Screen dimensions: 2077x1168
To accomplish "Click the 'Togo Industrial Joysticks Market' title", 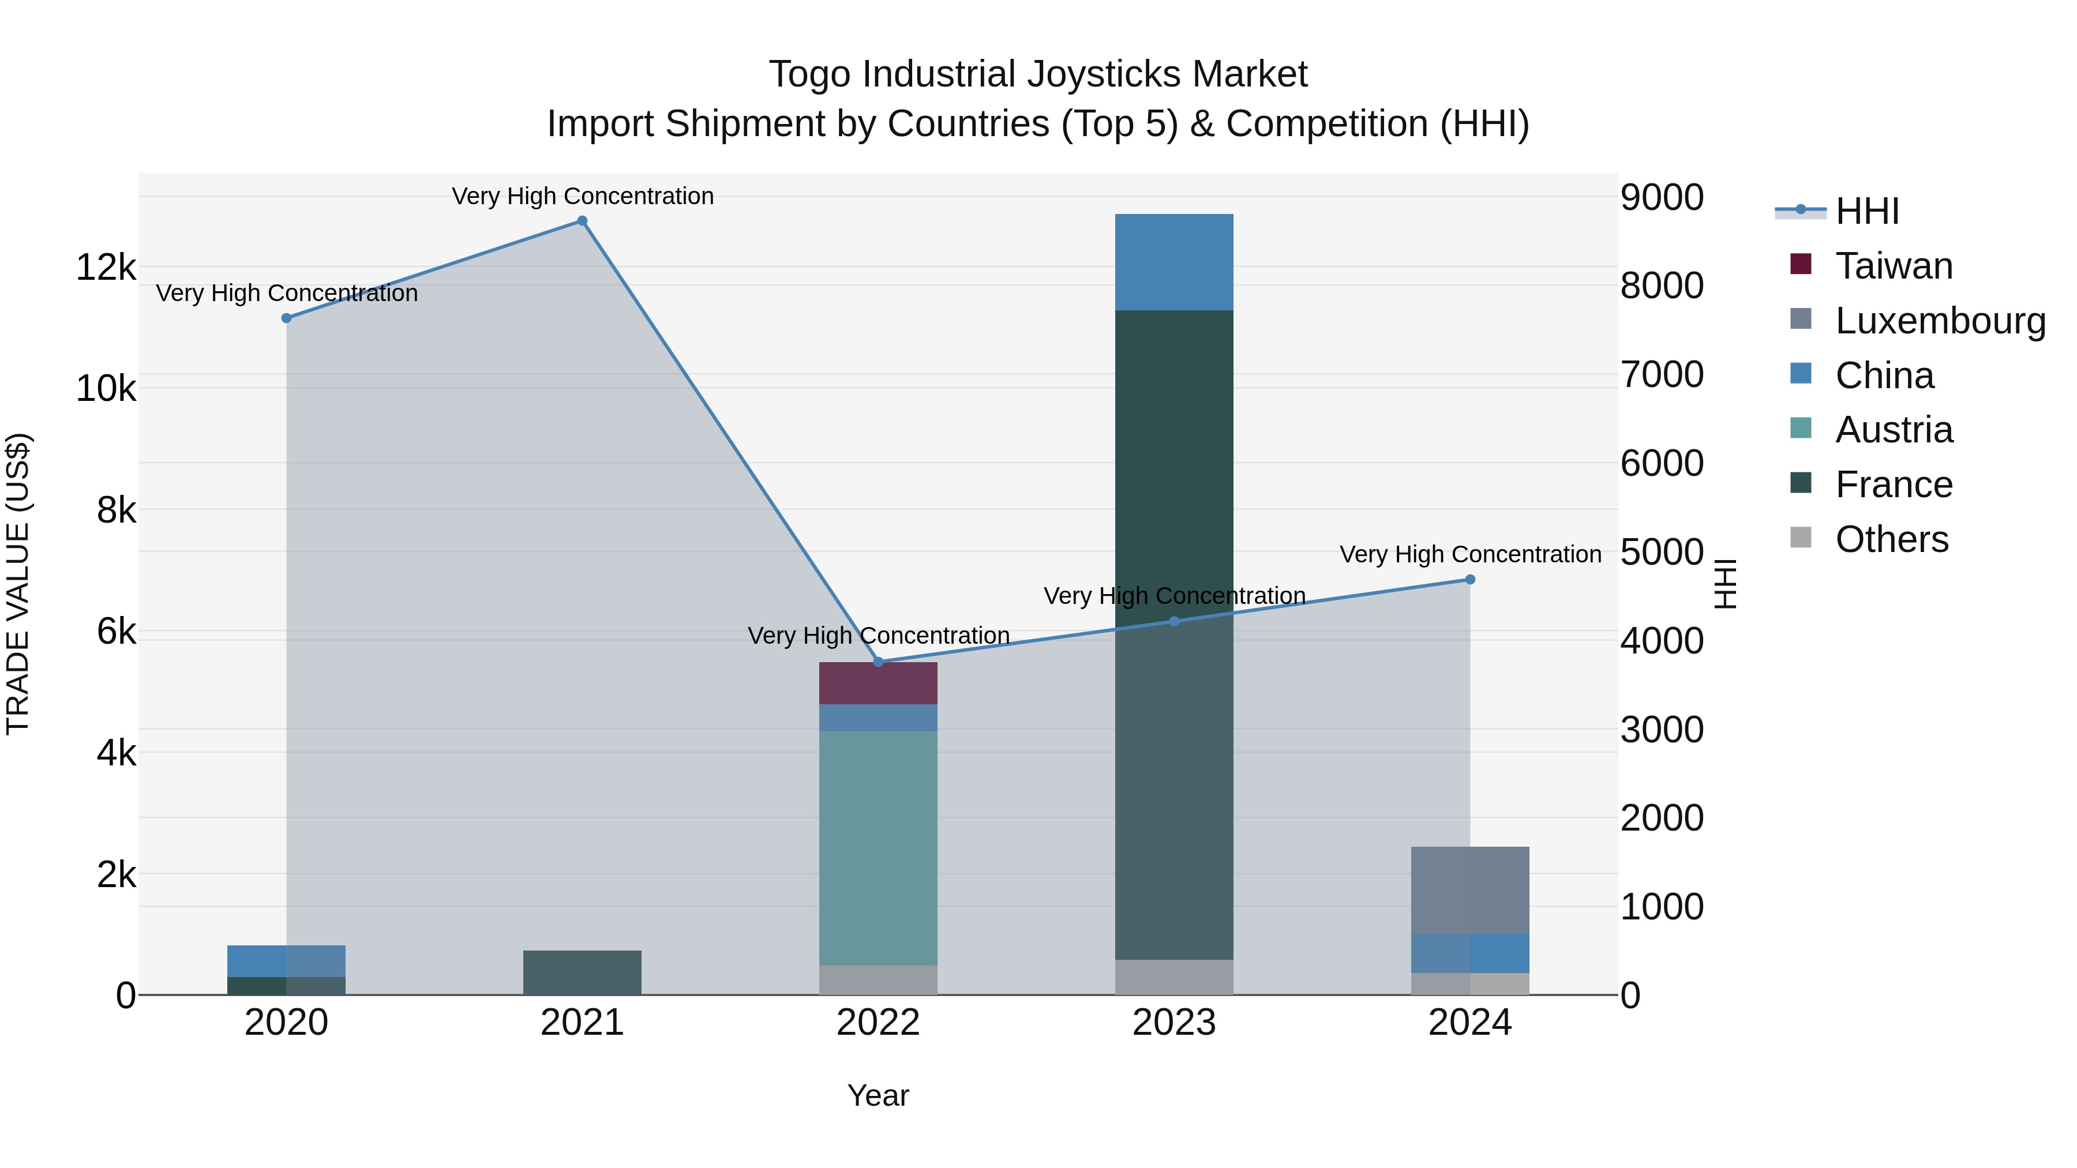I will (x=1038, y=74).
